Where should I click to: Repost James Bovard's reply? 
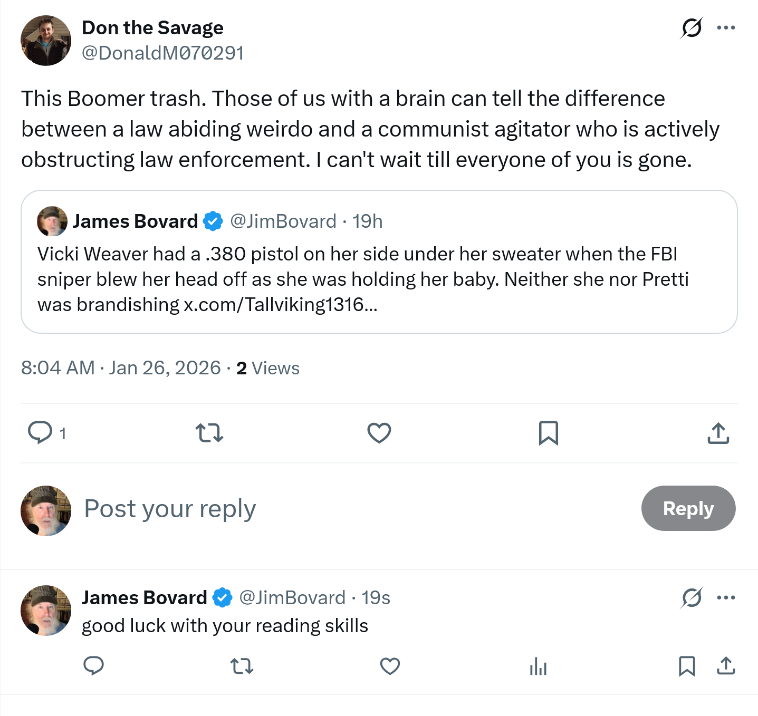[242, 666]
